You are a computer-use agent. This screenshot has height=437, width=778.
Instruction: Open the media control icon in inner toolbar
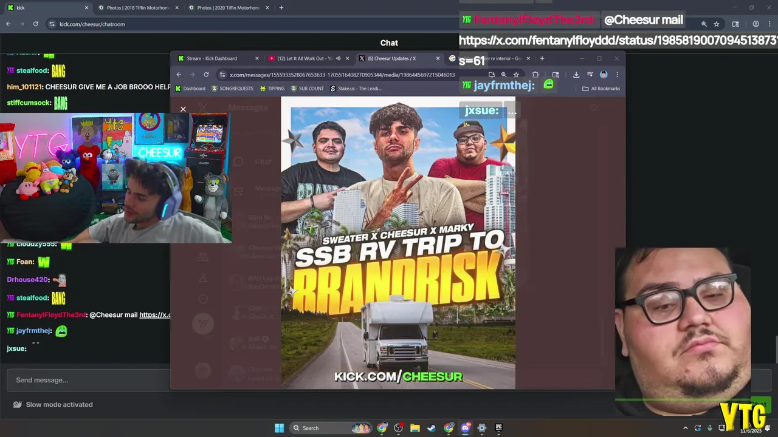click(590, 75)
